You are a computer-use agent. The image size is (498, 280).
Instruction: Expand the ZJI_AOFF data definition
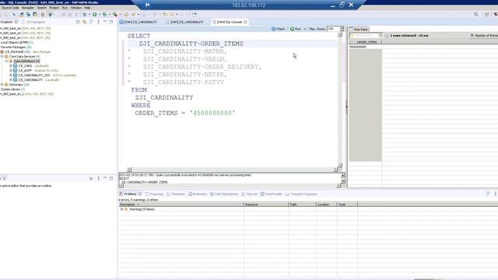(11, 71)
